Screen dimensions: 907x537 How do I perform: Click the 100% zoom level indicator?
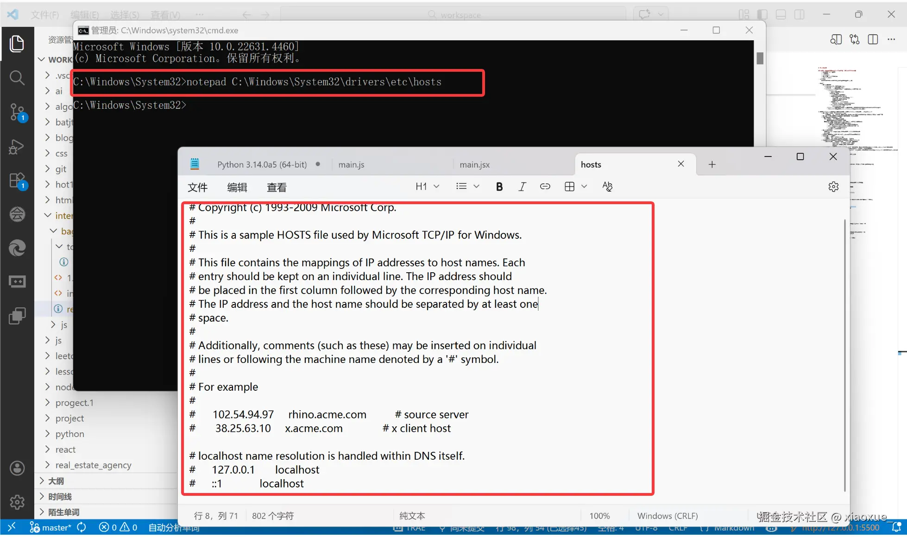pyautogui.click(x=599, y=516)
